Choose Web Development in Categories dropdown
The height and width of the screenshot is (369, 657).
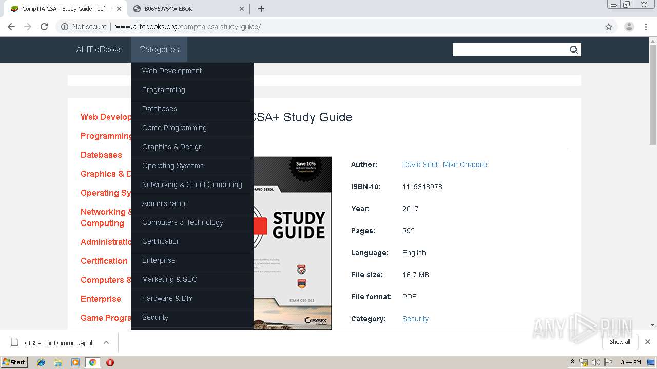point(192,71)
